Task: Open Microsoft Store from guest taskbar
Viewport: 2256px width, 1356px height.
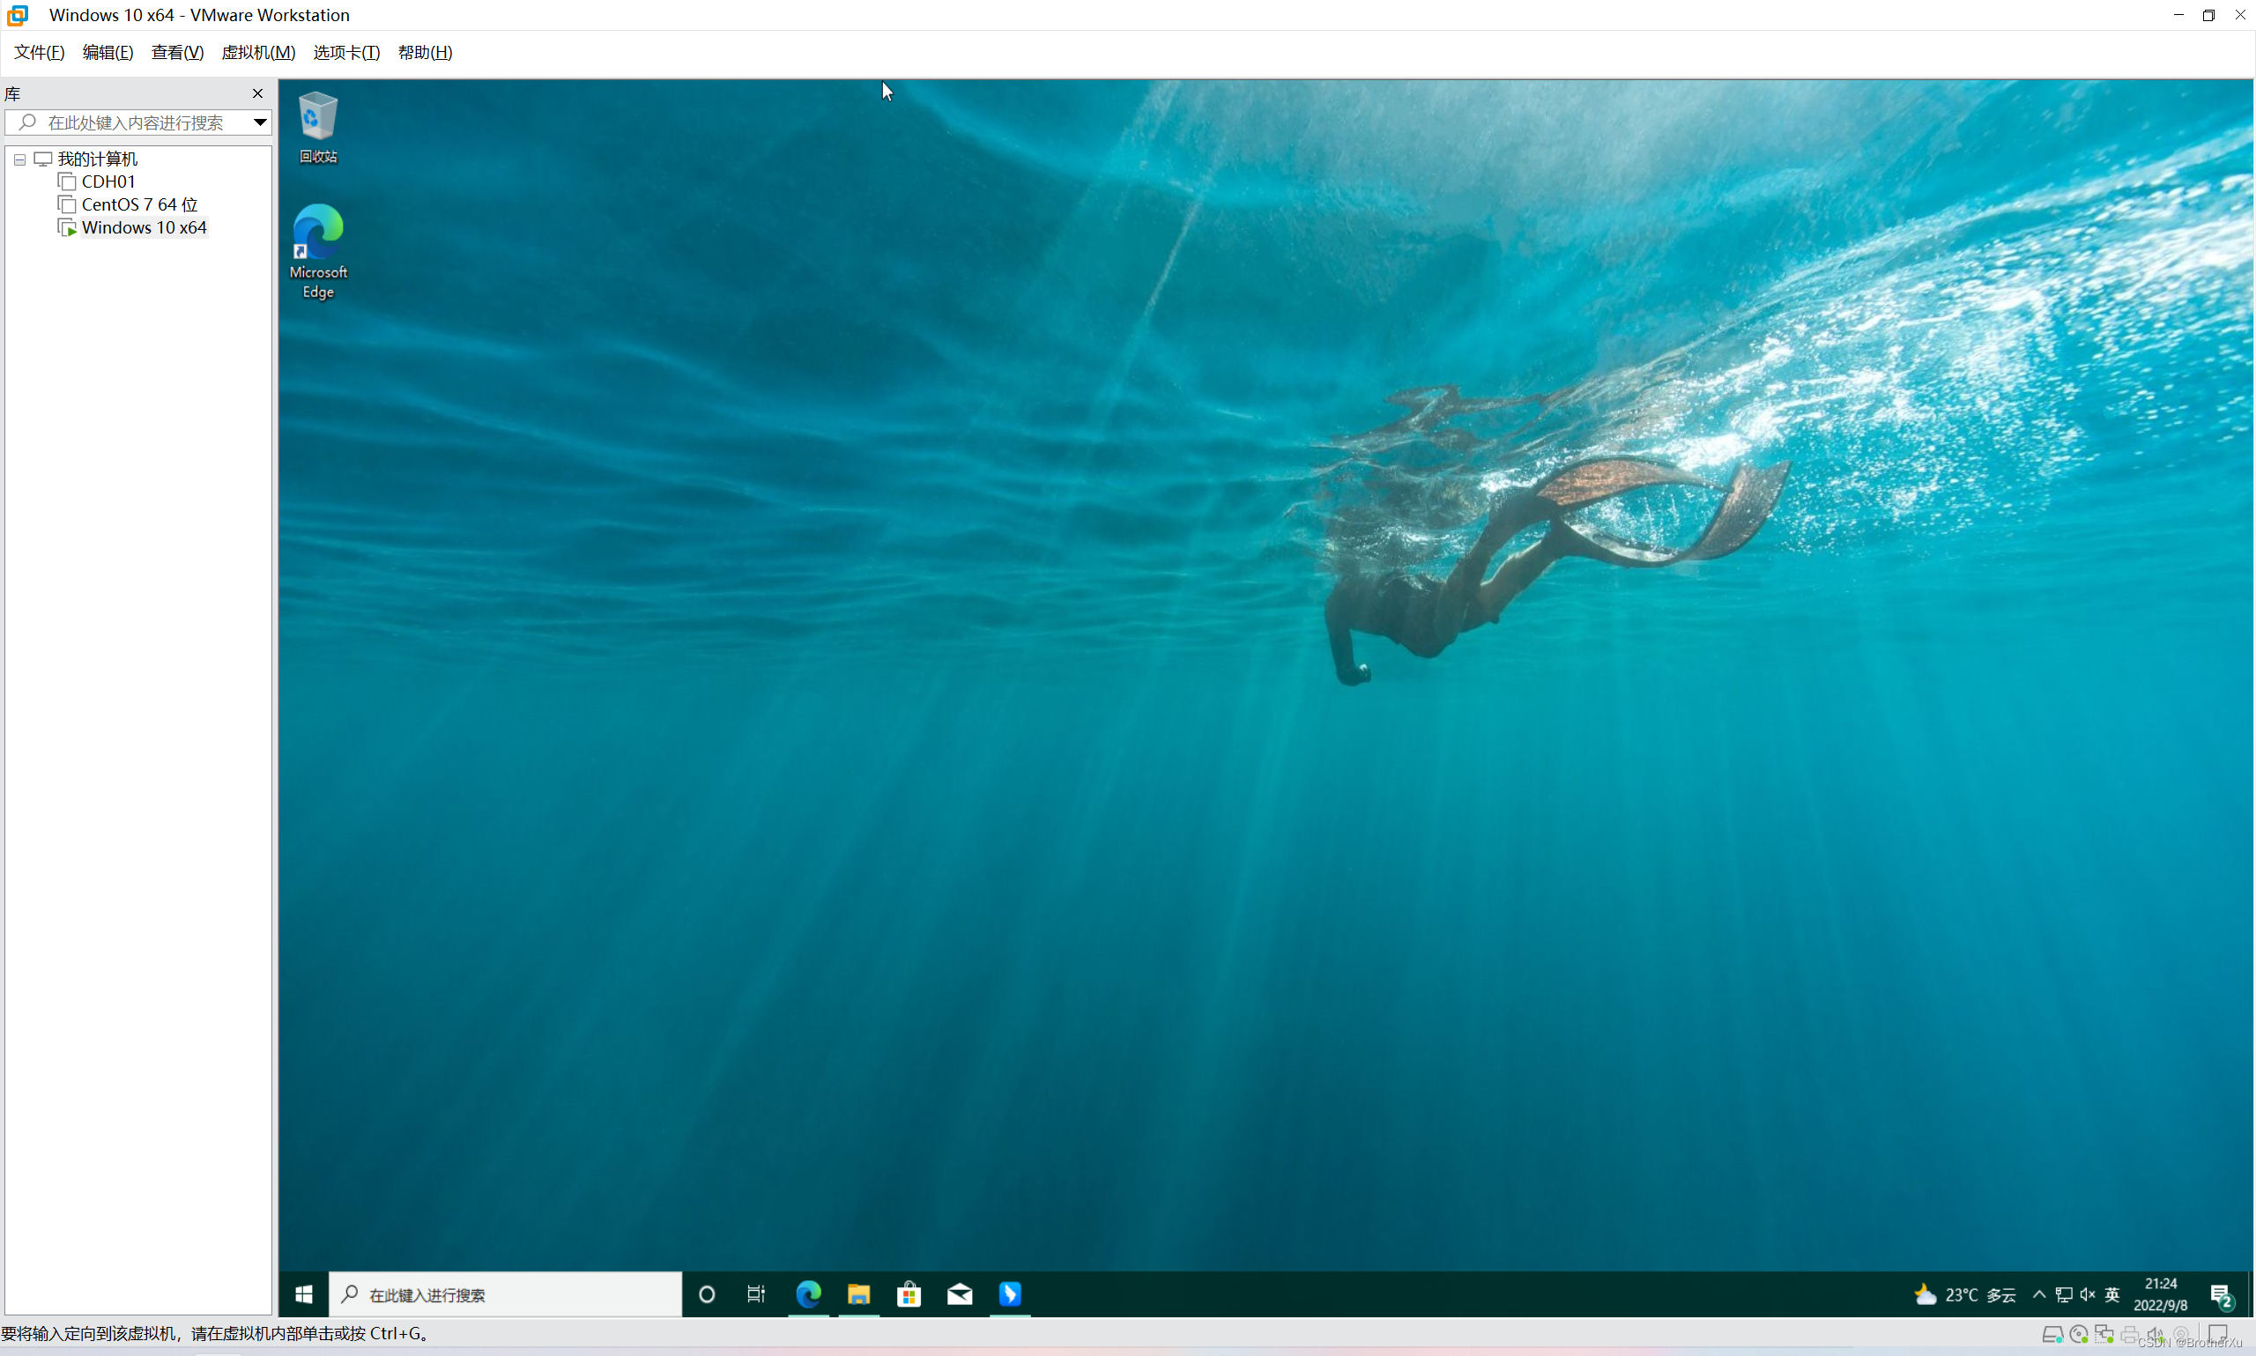Action: tap(909, 1293)
